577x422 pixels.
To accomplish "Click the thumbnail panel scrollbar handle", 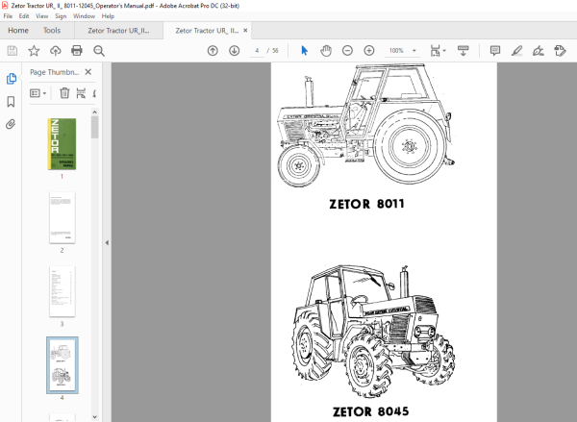I will 94,127.
